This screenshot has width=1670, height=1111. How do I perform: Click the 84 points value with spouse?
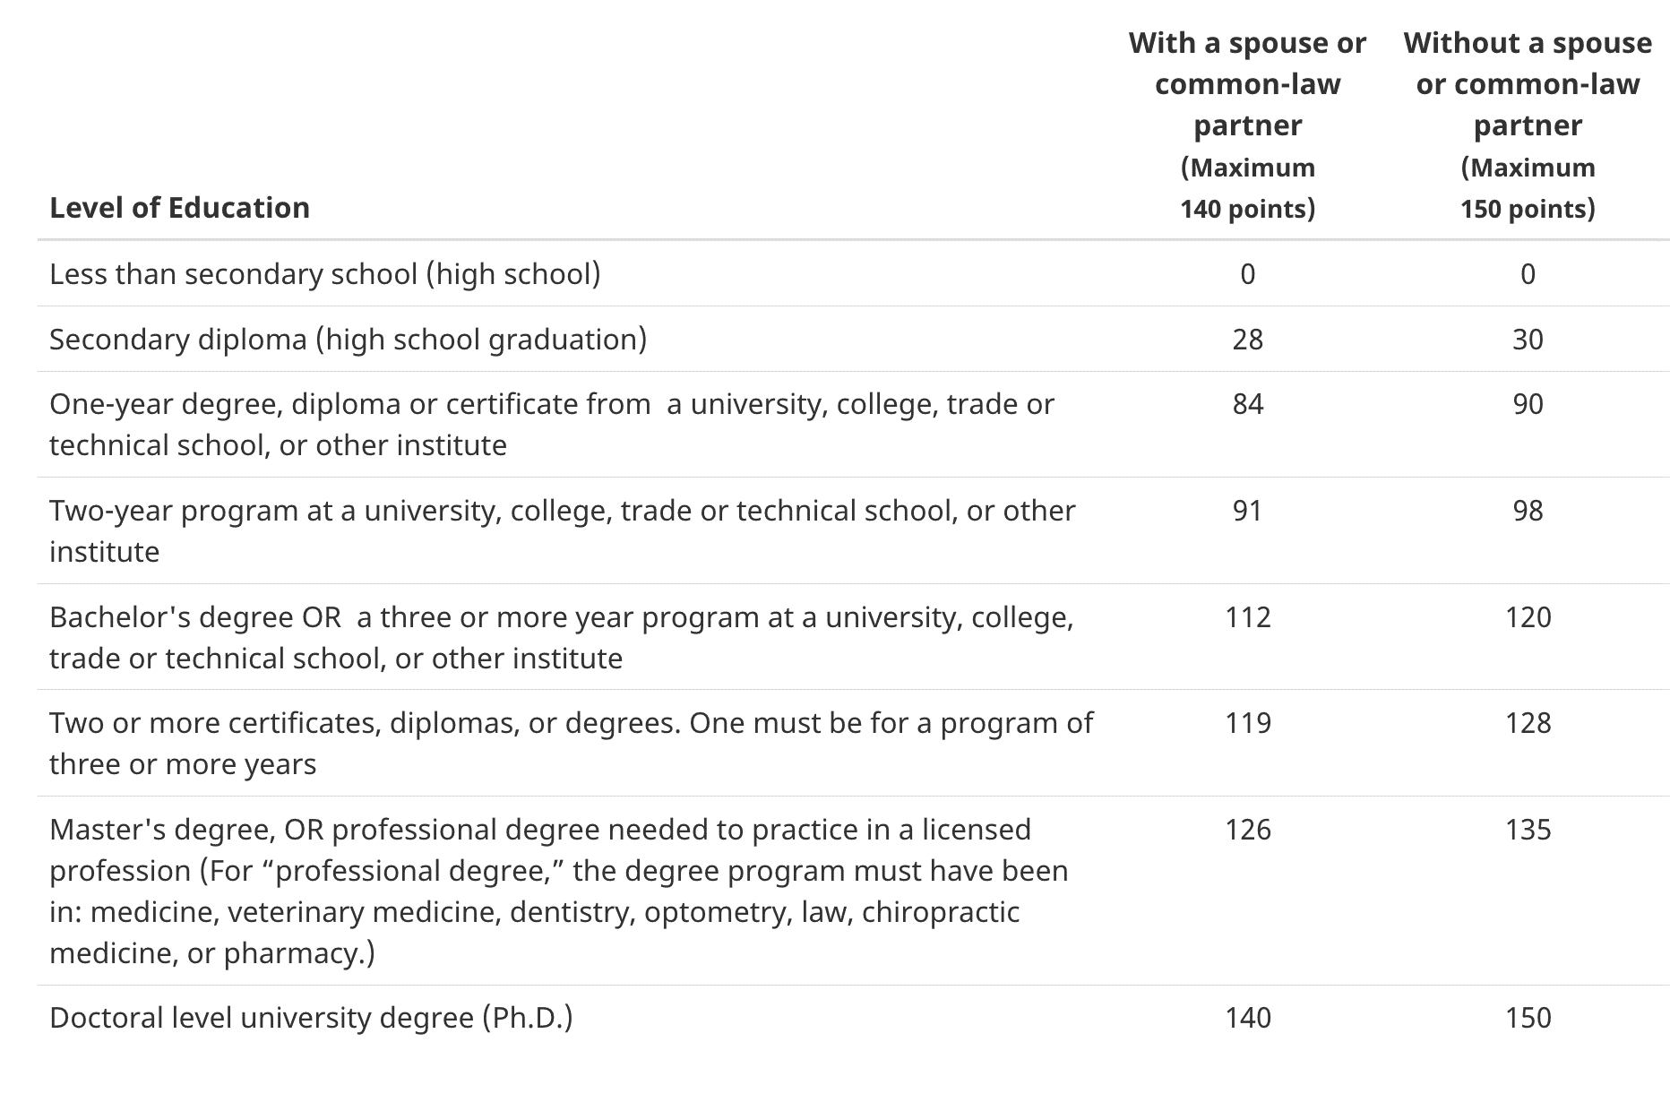(1247, 404)
